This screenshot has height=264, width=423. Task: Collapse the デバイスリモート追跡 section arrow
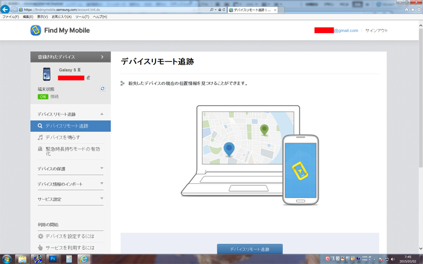(x=102, y=114)
